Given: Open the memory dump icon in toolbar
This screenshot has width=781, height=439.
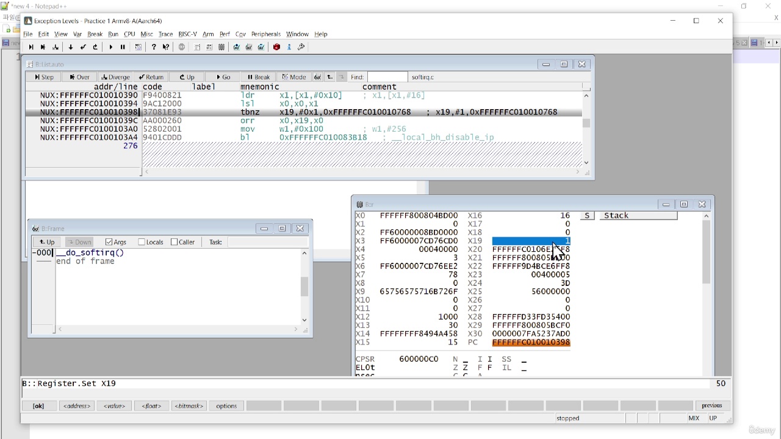Looking at the screenshot, I should 209,47.
